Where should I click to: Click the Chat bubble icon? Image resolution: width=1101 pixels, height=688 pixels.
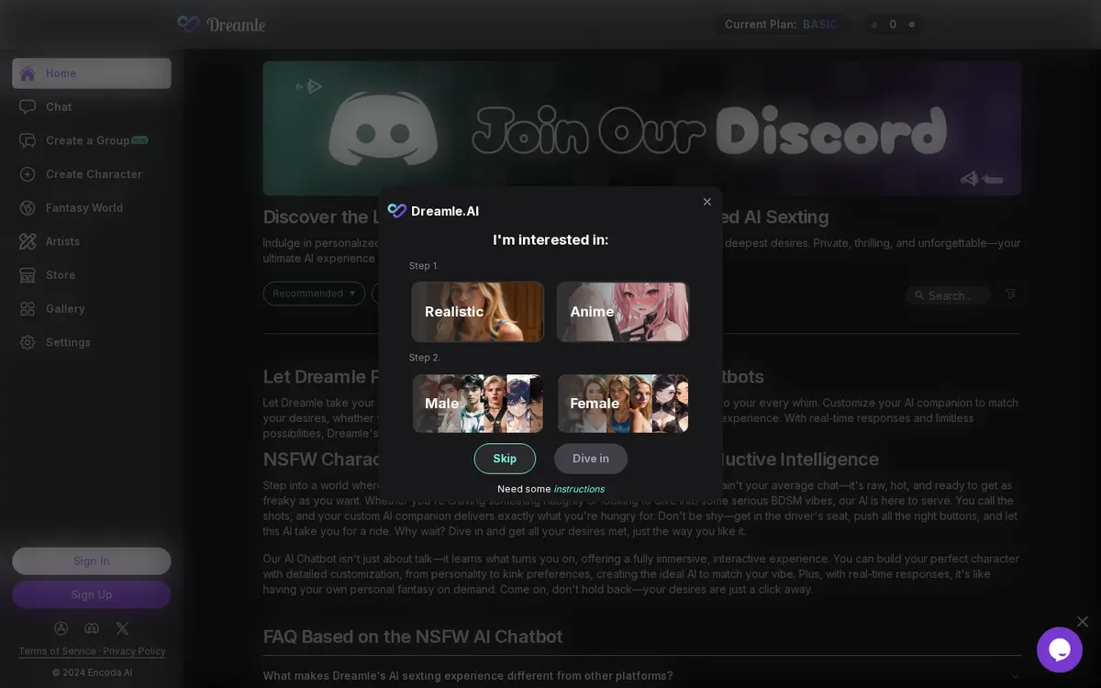(28, 106)
